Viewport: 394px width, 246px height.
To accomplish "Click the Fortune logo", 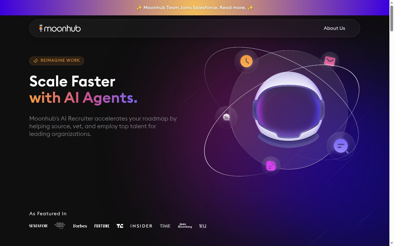I will pos(102,226).
